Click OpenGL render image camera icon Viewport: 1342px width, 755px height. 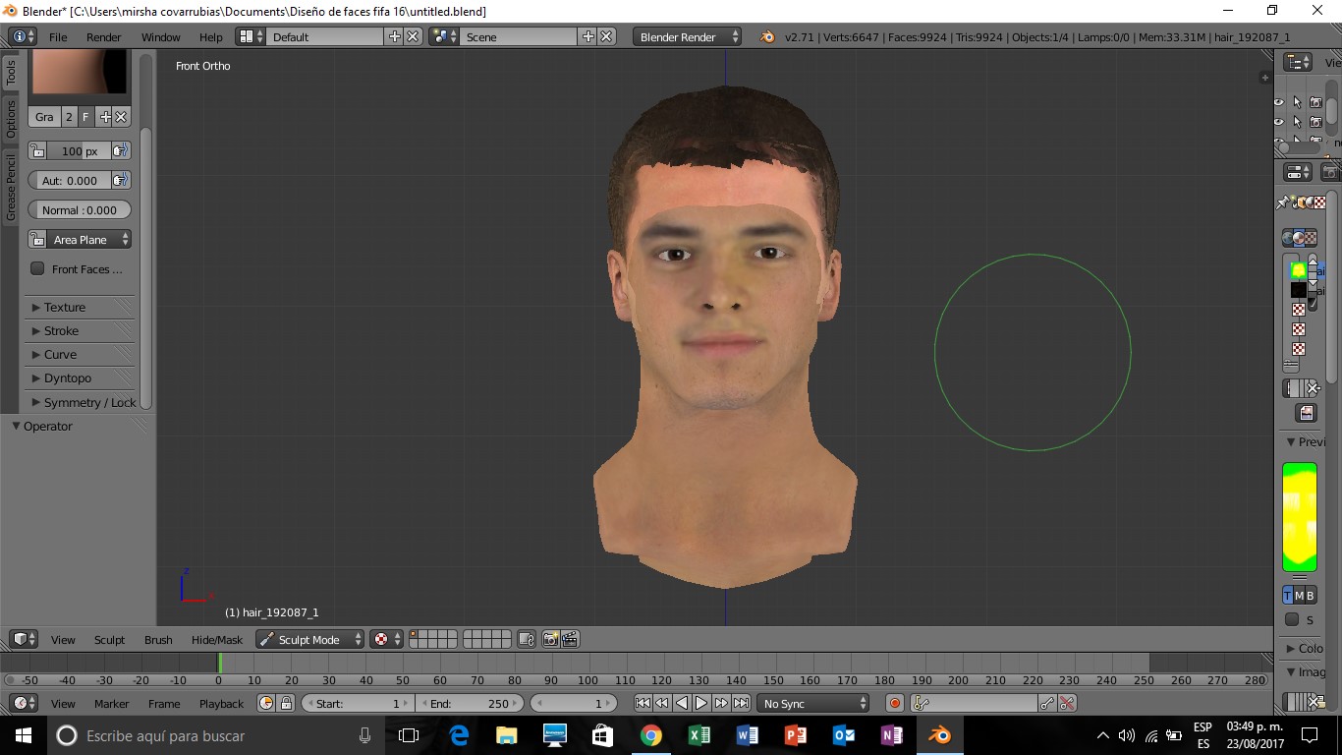pyautogui.click(x=550, y=639)
